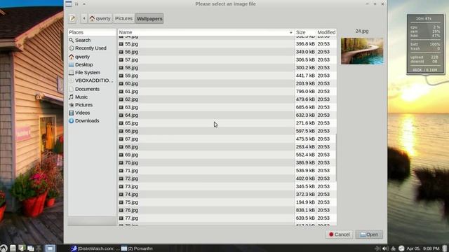Viewport: 449px width, 252px height.
Task: Select the Wallpapers path button
Action: [x=149, y=19]
